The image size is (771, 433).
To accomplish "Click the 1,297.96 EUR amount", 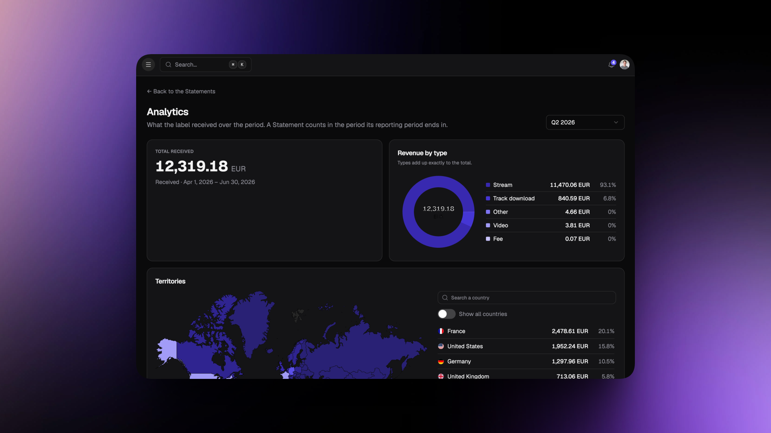I will pyautogui.click(x=570, y=362).
